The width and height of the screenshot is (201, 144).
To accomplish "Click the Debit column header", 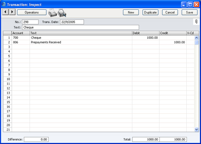I will [146, 33].
